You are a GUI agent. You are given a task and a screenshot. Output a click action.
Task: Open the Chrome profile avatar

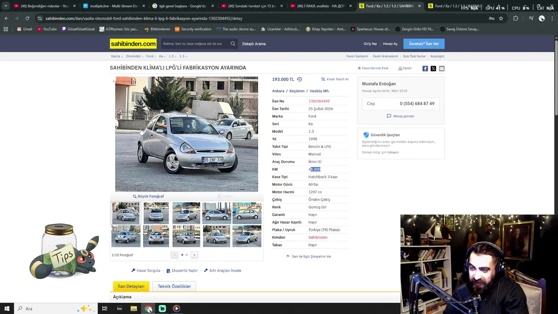[x=541, y=18]
